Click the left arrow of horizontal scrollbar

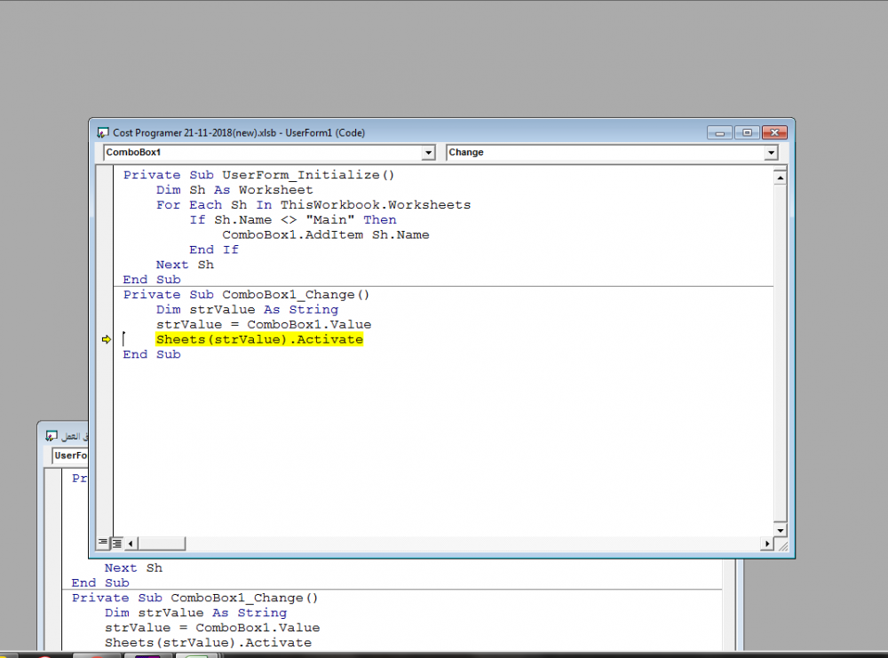point(131,543)
